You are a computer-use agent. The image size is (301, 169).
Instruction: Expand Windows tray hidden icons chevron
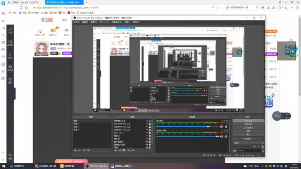click(262, 166)
